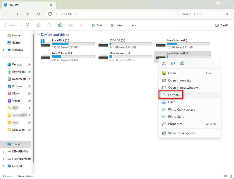Select Eject from the context menu

[190, 102]
